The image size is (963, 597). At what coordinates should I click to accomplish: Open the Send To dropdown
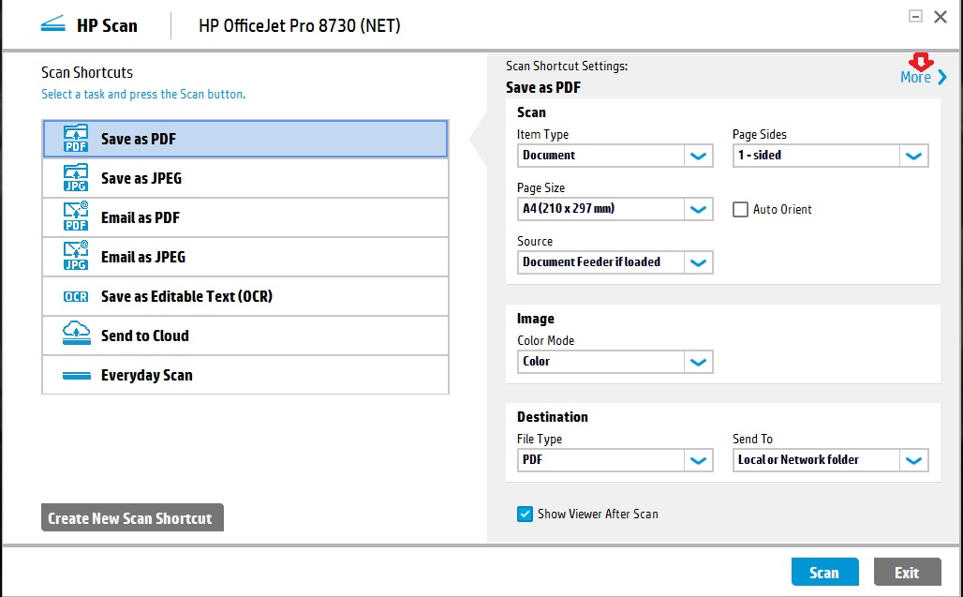pyautogui.click(x=913, y=460)
